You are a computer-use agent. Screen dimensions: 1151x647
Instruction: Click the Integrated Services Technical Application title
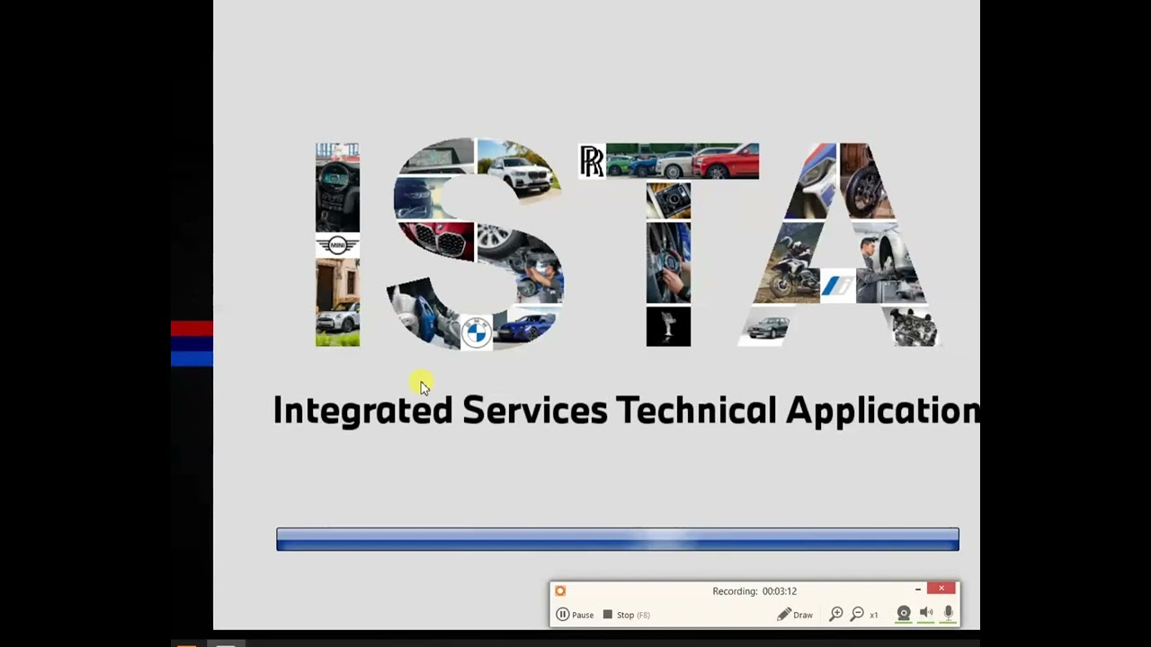coord(626,411)
